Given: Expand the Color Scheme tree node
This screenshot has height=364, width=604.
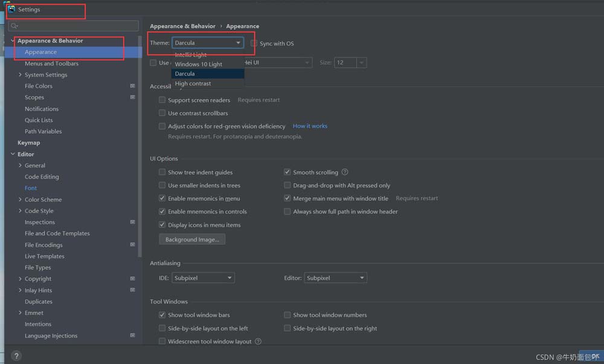Looking at the screenshot, I should point(21,200).
